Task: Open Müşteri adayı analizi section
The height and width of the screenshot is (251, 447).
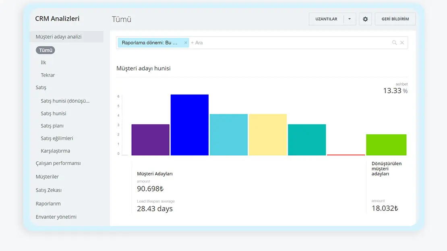Action: [x=58, y=37]
